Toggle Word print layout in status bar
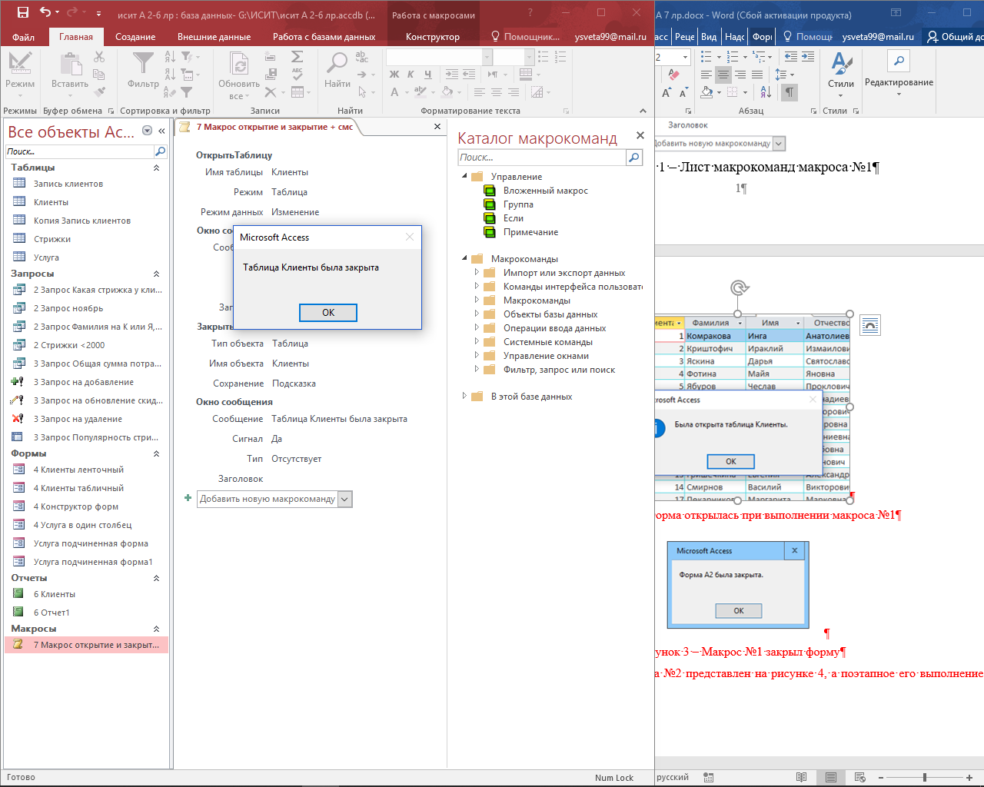Image resolution: width=984 pixels, height=787 pixels. (831, 777)
